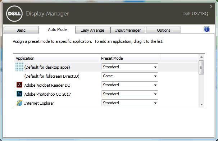Select the (Default for desktop apps) row

[106, 67]
